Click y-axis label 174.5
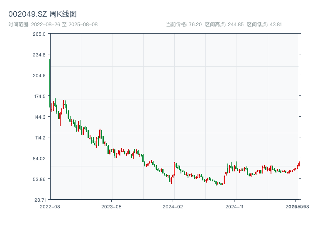 (x=40, y=96)
